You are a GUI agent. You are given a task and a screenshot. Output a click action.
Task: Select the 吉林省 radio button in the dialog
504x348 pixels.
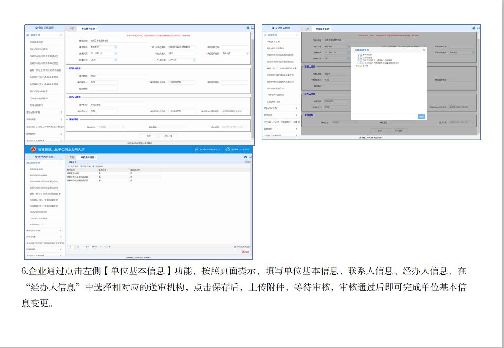pyautogui.click(x=359, y=66)
